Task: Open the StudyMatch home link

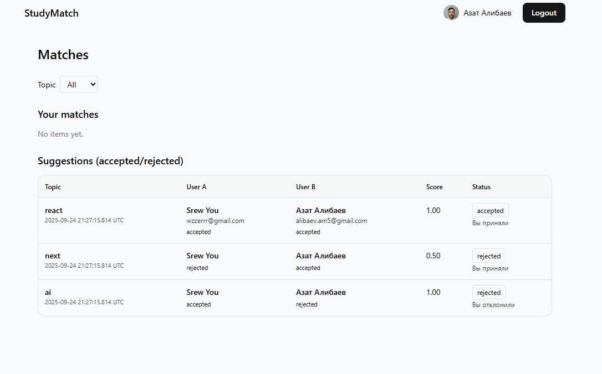Action: click(x=52, y=13)
